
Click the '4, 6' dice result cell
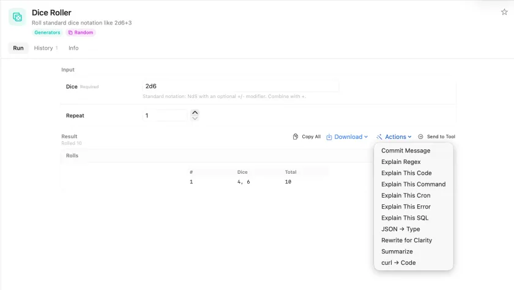coord(244,182)
